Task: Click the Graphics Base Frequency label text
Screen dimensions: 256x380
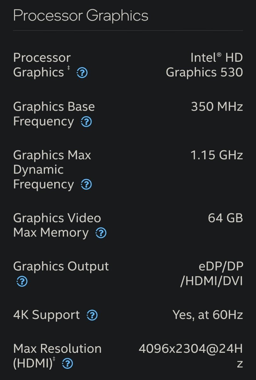Action: pyautogui.click(x=54, y=114)
